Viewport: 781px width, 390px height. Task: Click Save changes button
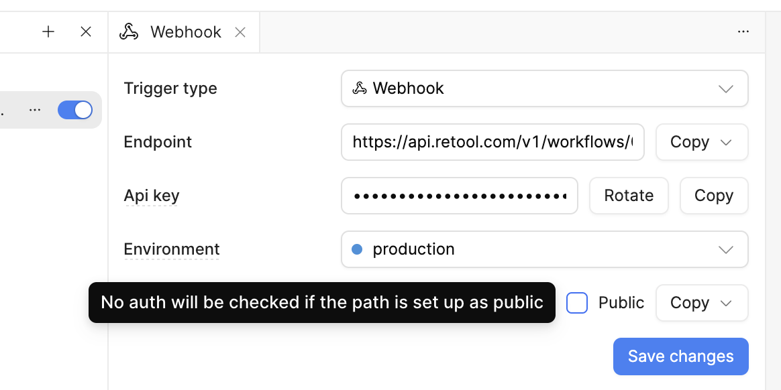pos(680,356)
